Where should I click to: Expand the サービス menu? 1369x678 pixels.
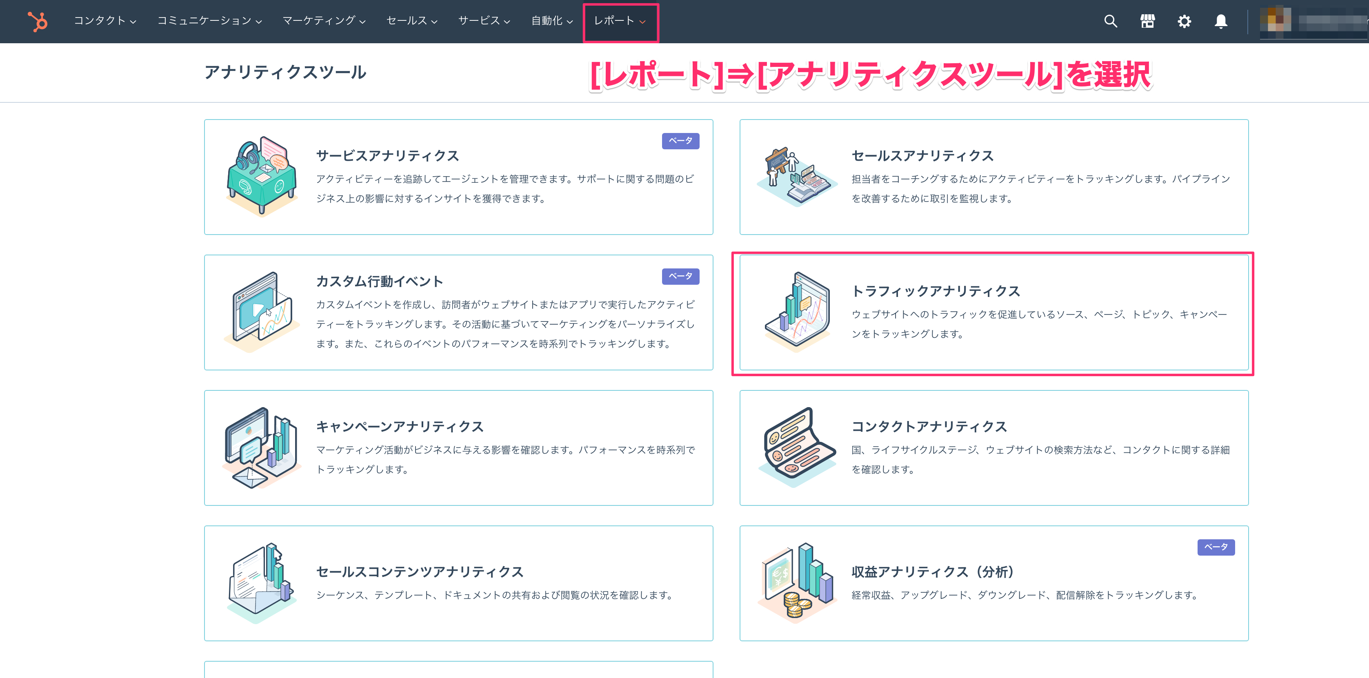[484, 21]
